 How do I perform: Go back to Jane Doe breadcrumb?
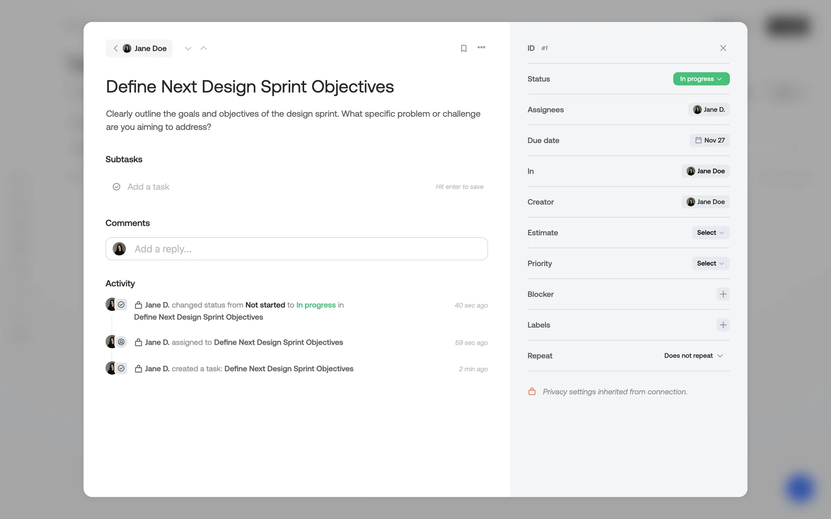tap(139, 48)
